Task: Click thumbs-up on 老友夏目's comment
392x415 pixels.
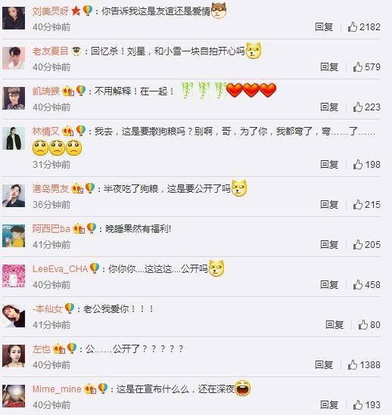Action: (366, 67)
